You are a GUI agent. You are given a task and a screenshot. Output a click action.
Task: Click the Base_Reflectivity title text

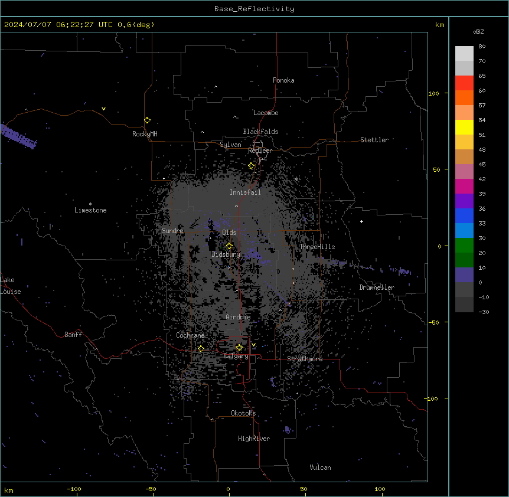coord(255,9)
